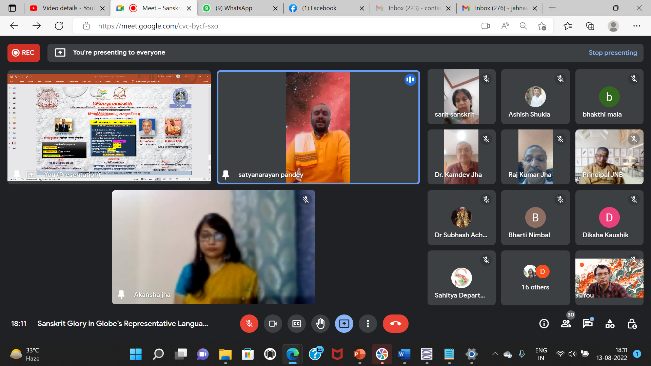Switch to the WhatsApp browser tab

(234, 8)
